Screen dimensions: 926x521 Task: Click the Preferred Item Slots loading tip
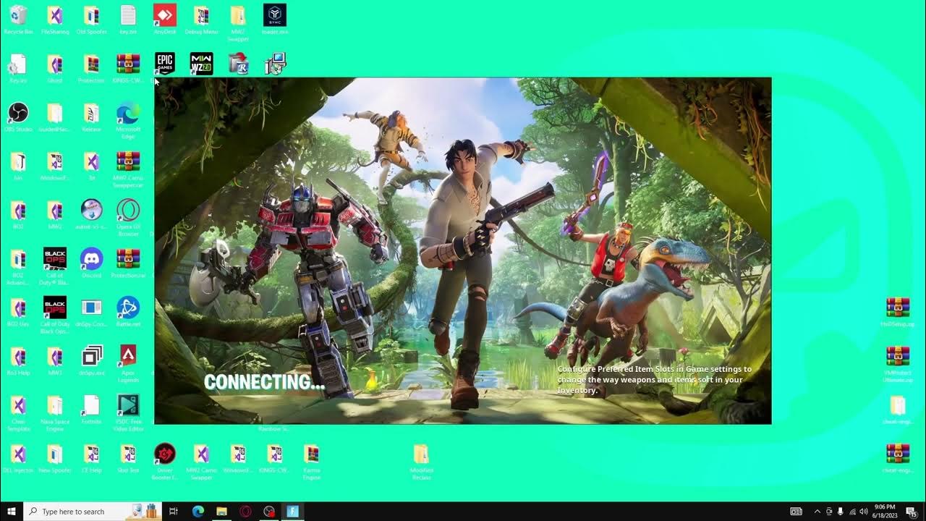[x=654, y=379]
